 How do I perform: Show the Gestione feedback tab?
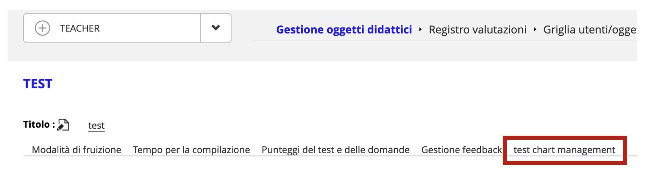(x=461, y=150)
